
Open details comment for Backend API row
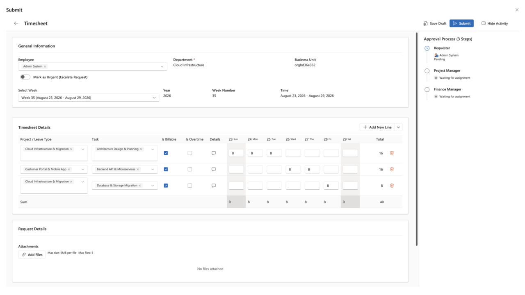coord(214,169)
